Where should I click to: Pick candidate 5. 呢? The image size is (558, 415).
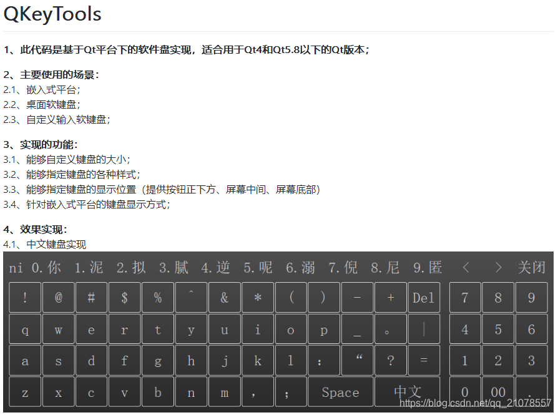point(258,267)
